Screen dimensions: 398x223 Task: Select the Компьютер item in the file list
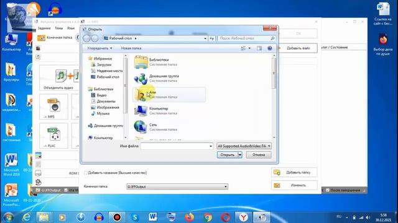[x=169, y=111]
